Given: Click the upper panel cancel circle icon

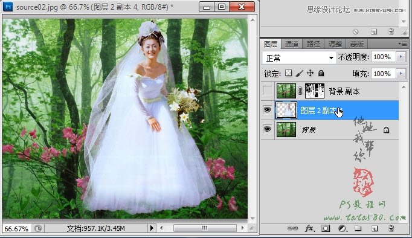Looking at the screenshot, I should click(x=355, y=32).
